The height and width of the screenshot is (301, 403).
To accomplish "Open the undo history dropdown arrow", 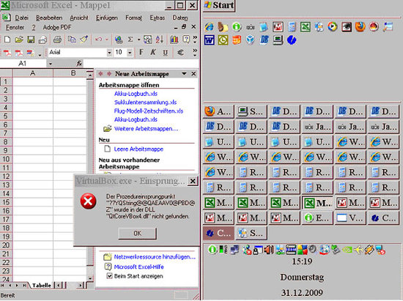I will point(107,40).
